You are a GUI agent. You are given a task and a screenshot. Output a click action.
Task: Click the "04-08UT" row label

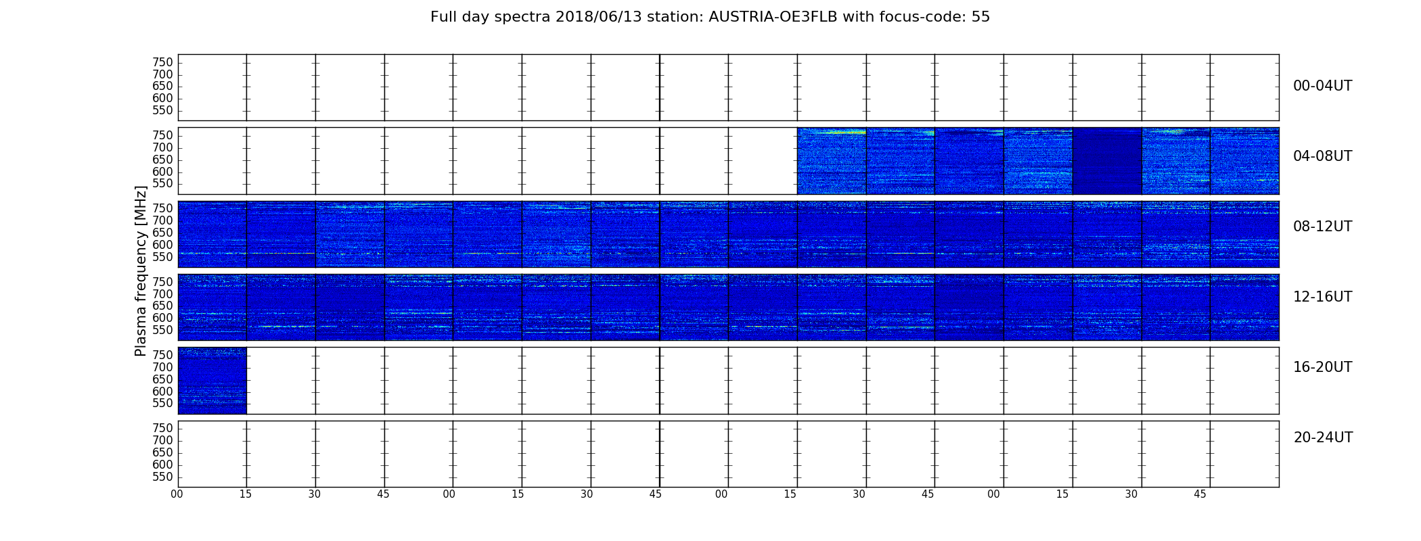[x=1322, y=156]
